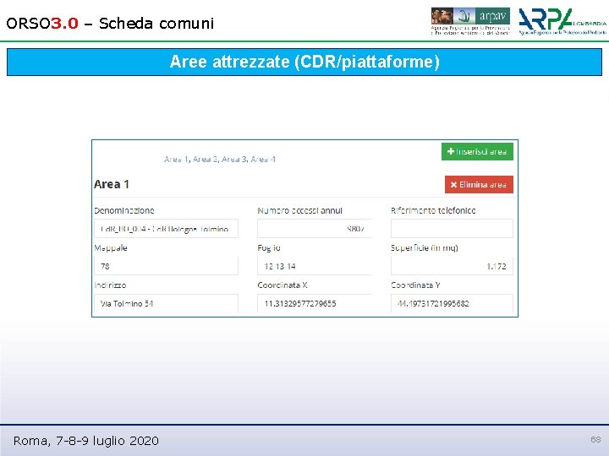Click the slide page number 68
The height and width of the screenshot is (456, 609).
tap(595, 439)
